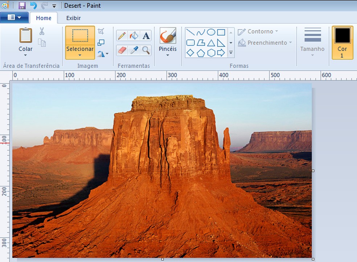Screen dimensions: 357x262
Task: Click the Pincéis brush button
Action: (168, 36)
